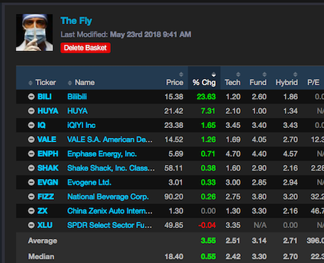Open the ZX ticker link
Image resolution: width=324 pixels, height=263 pixels.
(43, 211)
